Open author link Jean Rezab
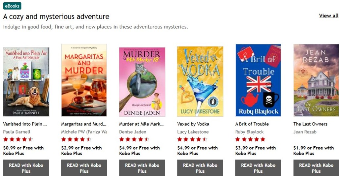This screenshot has width=339, height=176. coord(305,132)
